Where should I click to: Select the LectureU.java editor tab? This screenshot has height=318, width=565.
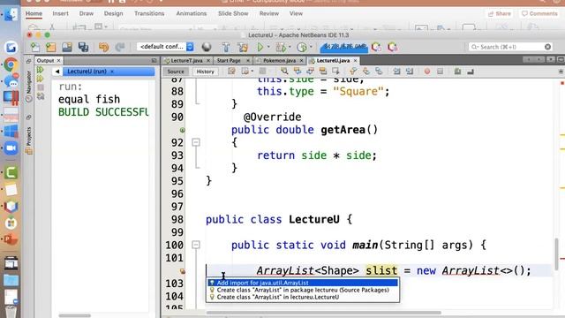(333, 61)
